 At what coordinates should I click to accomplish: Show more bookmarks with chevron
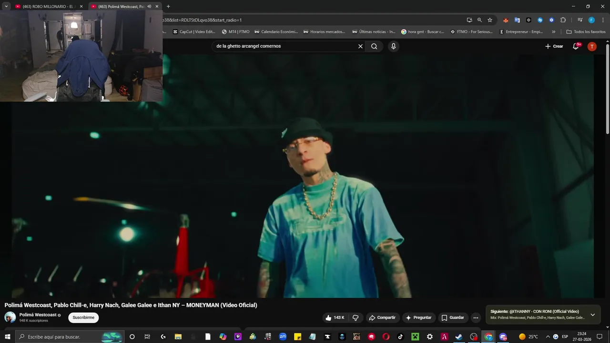[554, 32]
